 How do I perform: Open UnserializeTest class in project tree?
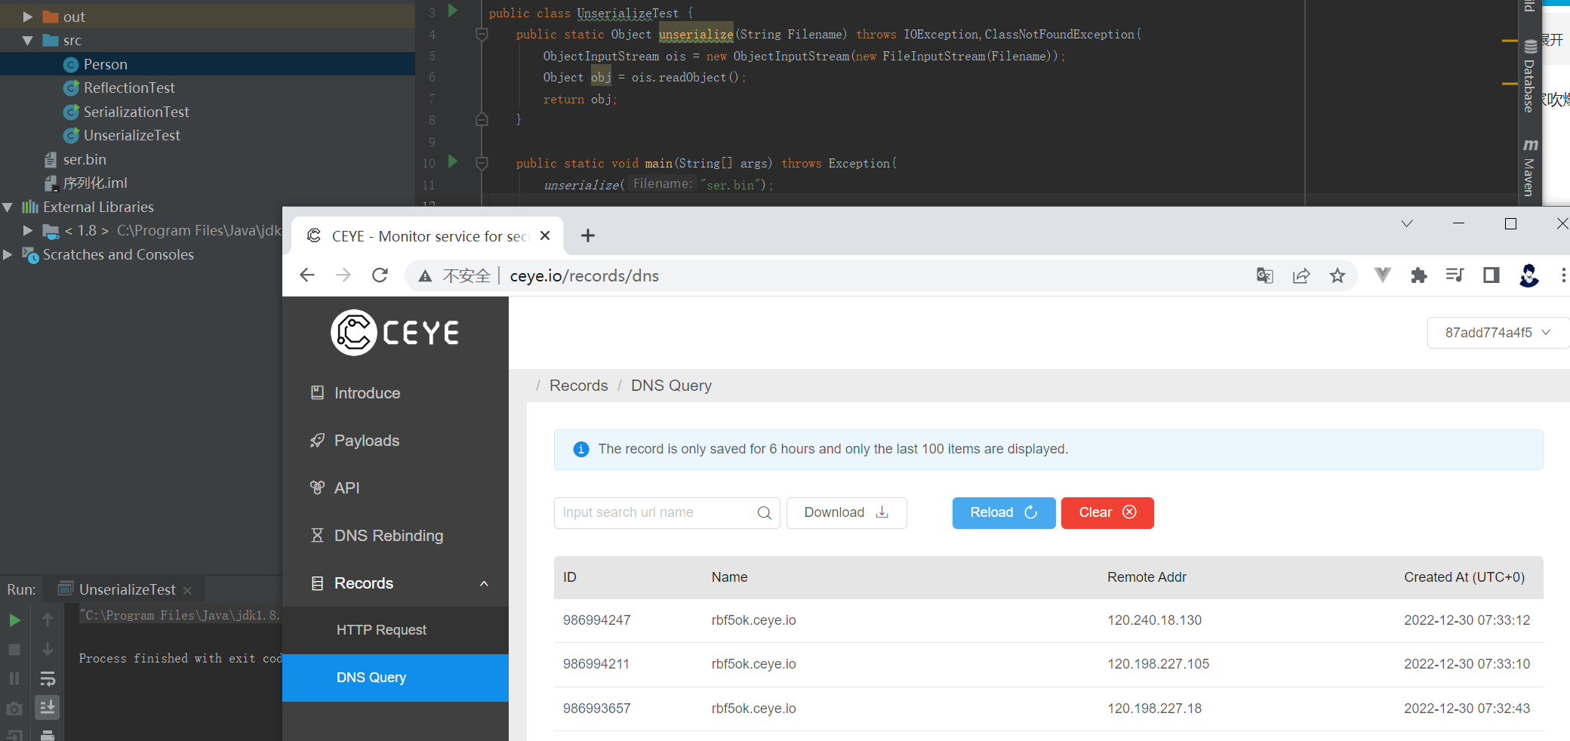131,136
